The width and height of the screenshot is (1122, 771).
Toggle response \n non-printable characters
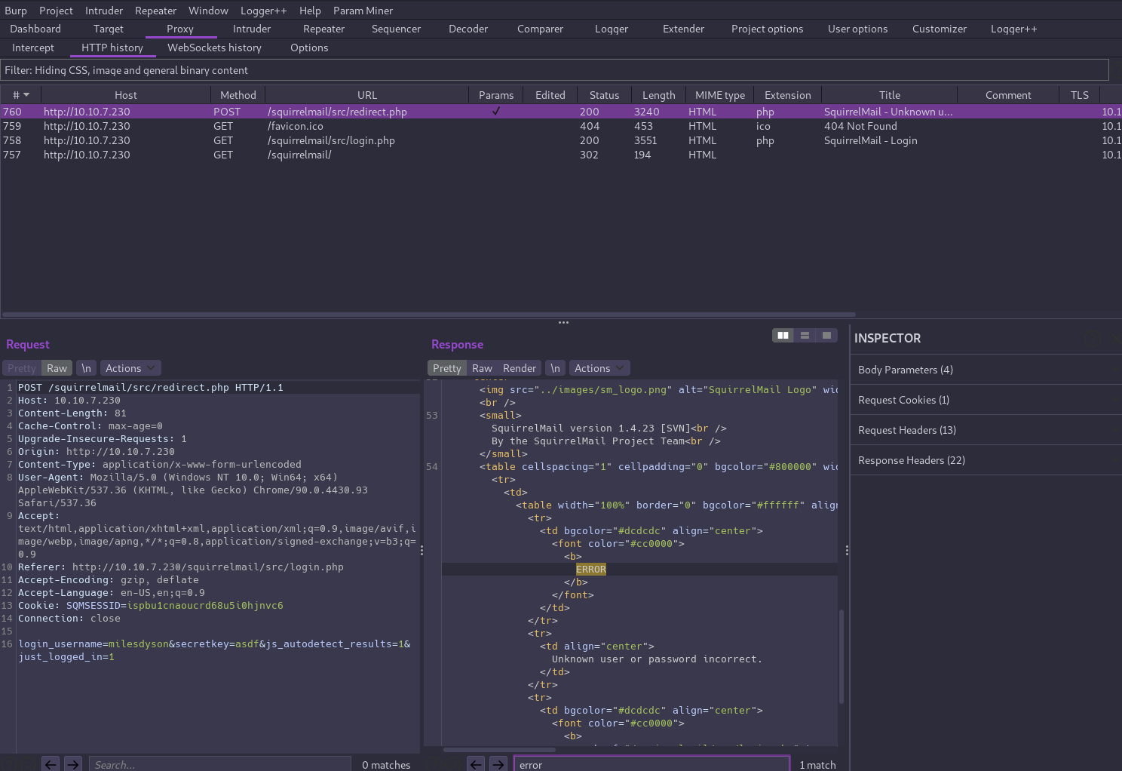tap(556, 368)
